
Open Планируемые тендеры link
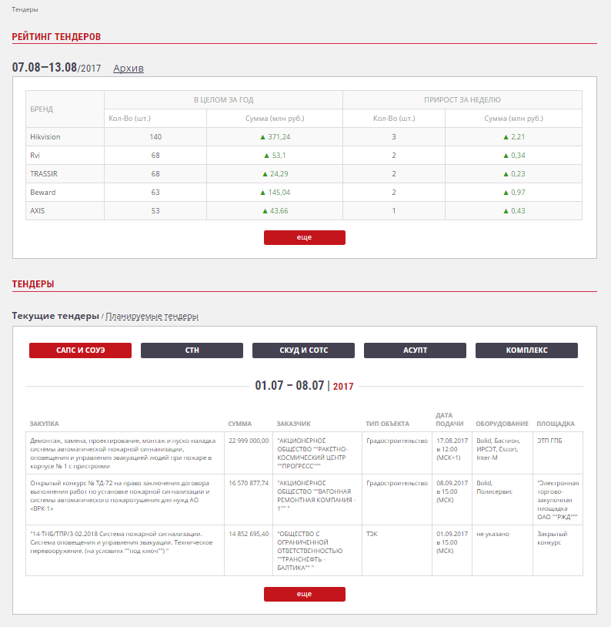pos(152,317)
